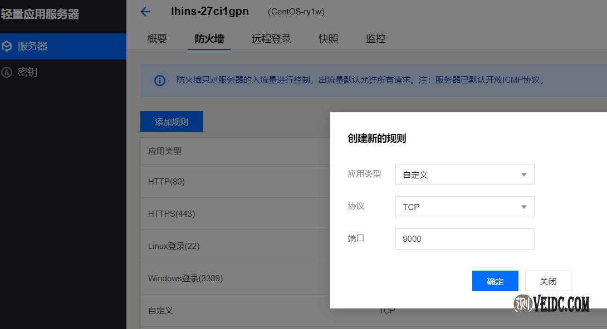Go to the 快照 tab
The width and height of the screenshot is (607, 329).
(328, 39)
